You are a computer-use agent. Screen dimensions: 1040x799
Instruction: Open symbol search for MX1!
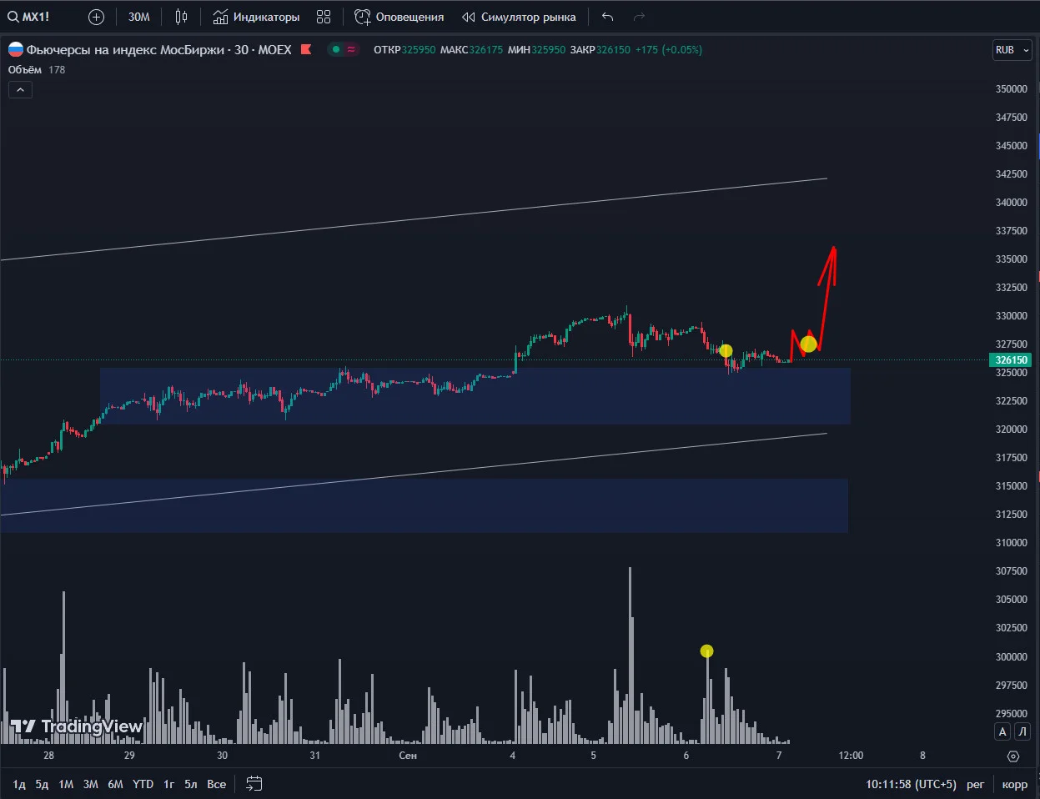tap(30, 17)
